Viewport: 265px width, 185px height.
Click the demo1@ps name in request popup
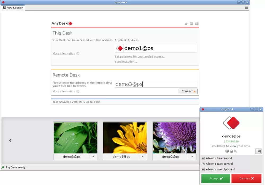[x=231, y=136]
